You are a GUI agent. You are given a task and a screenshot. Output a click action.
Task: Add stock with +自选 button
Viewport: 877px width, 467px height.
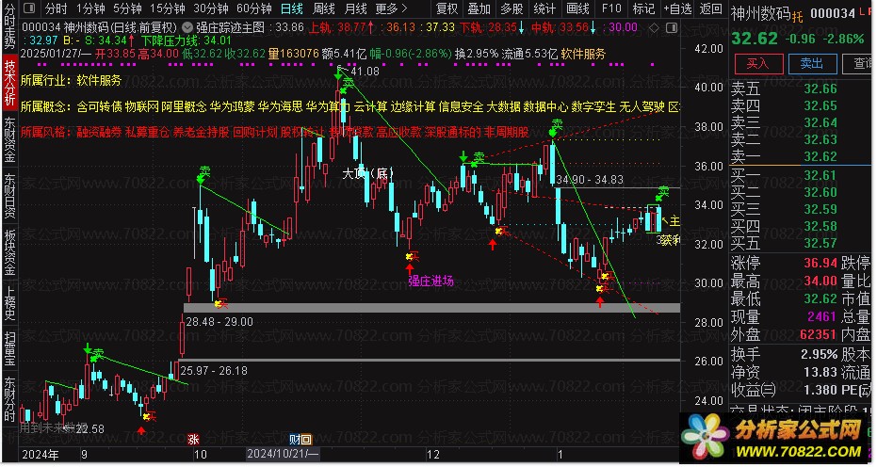677,8
